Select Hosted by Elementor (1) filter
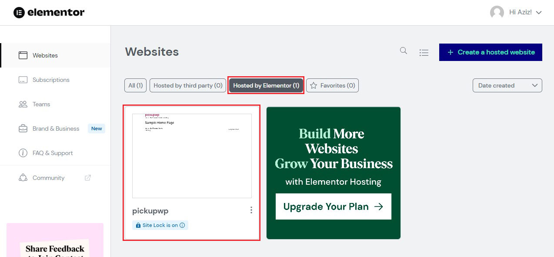 tap(266, 85)
